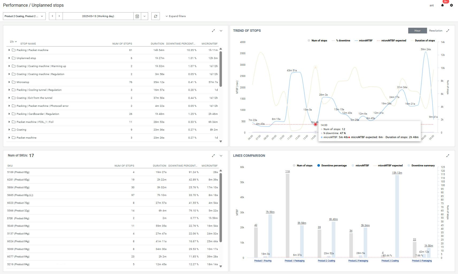The image size is (458, 274).
Task: Toggle Downtime summary in Lines Comparison legend
Action: pos(421,166)
